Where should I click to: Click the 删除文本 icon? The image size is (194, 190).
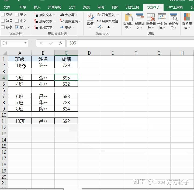[x=36, y=21]
